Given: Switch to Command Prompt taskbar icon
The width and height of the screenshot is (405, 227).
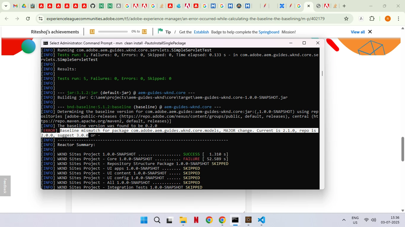Looking at the screenshot, I should [x=235, y=220].
